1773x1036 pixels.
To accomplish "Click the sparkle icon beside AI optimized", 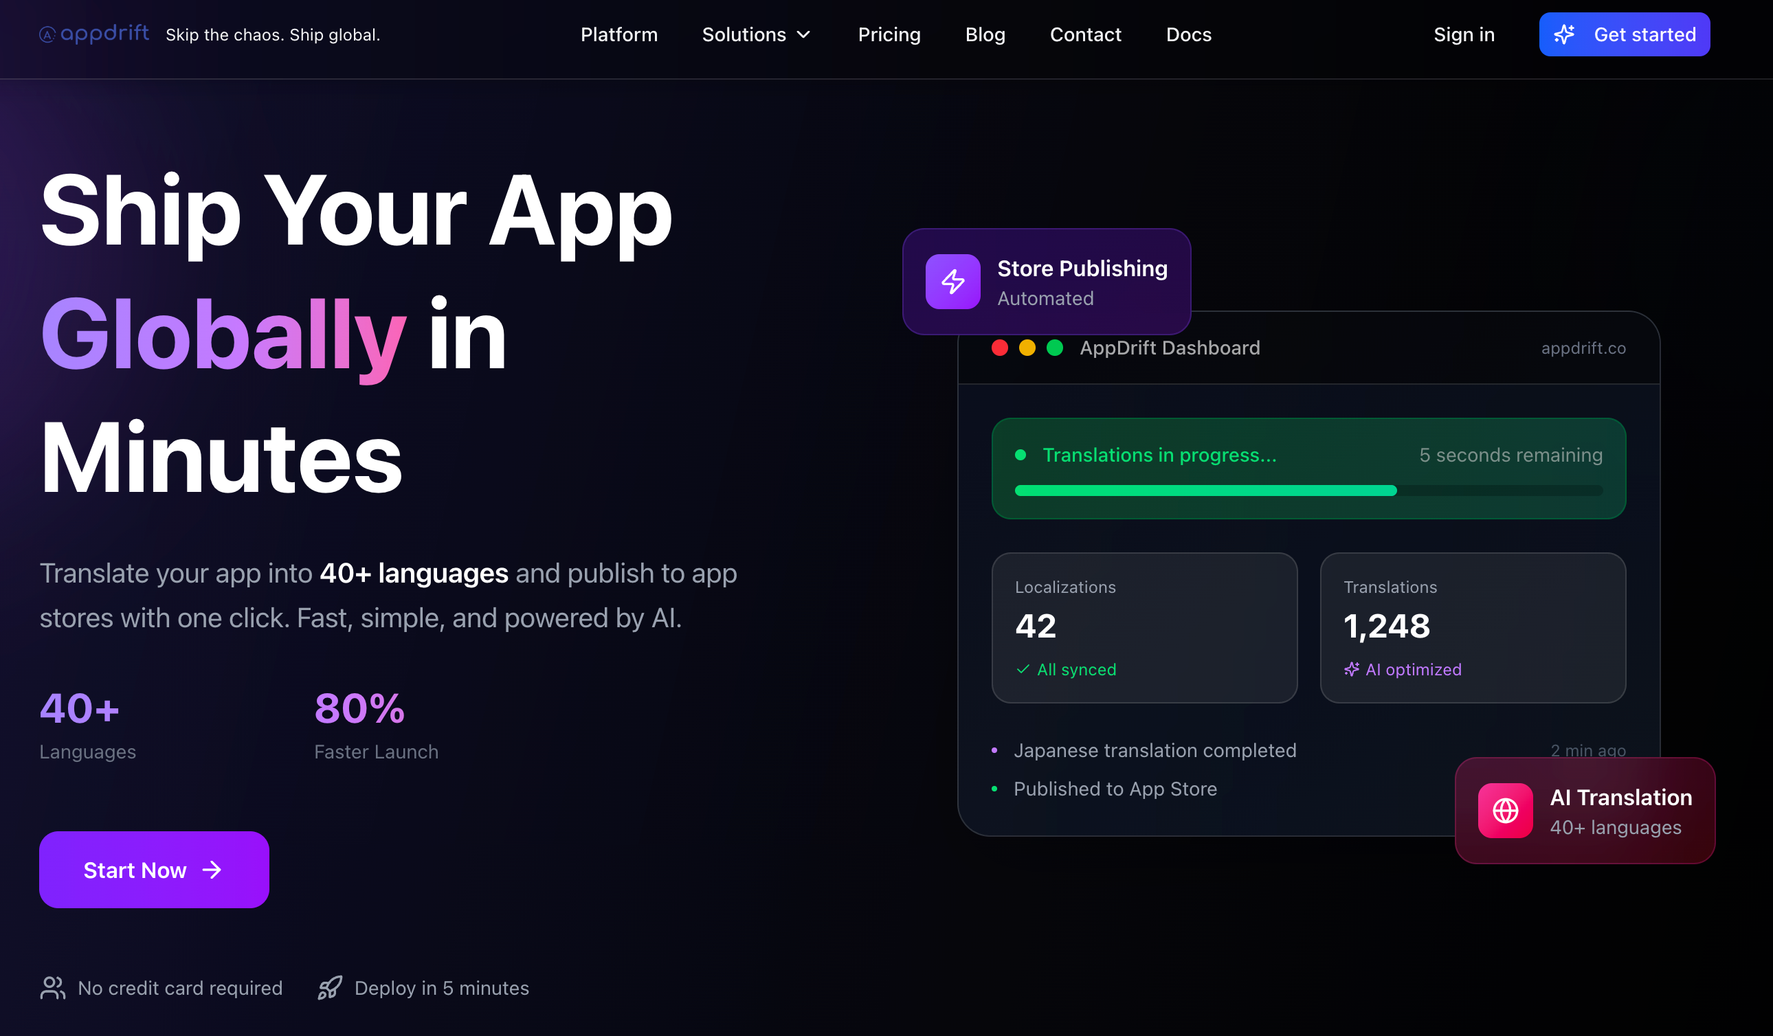I will click(1351, 670).
